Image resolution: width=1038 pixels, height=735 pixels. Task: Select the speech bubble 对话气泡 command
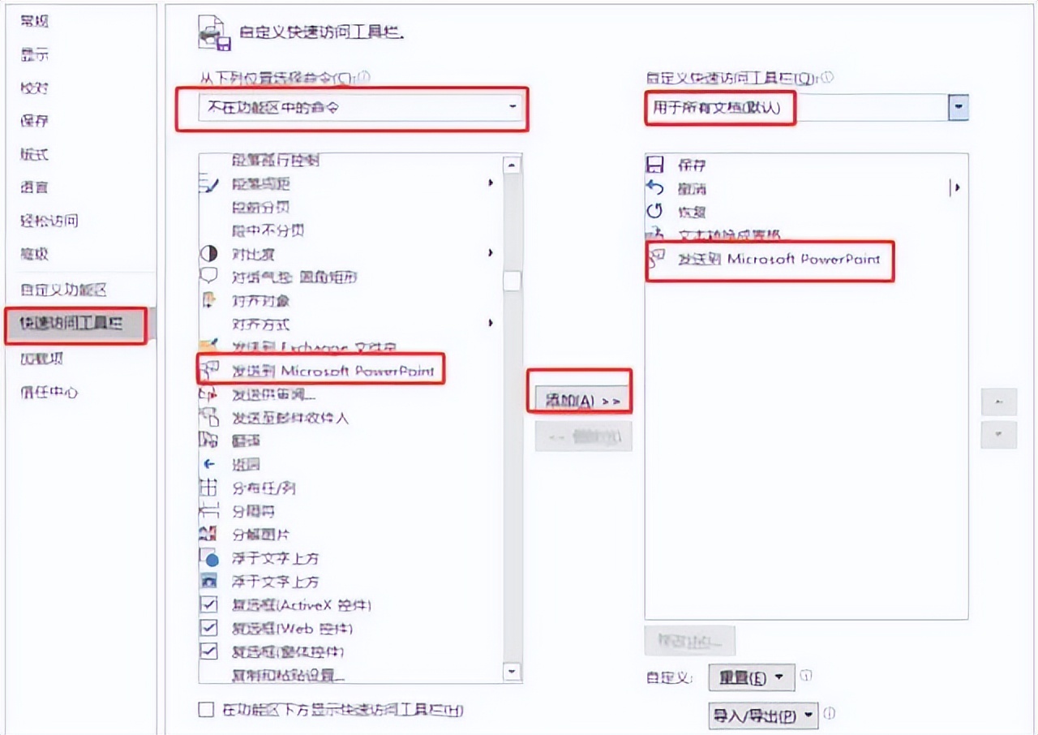point(347,277)
